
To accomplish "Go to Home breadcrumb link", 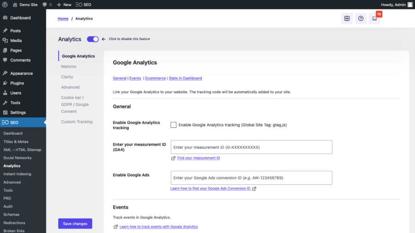I will click(x=63, y=19).
